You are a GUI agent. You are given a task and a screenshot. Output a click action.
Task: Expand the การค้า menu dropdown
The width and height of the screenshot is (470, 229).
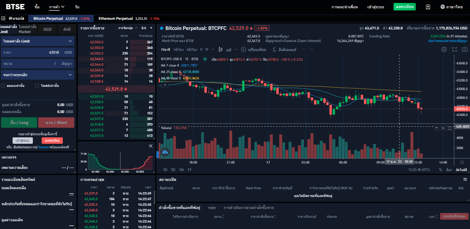coord(57,7)
